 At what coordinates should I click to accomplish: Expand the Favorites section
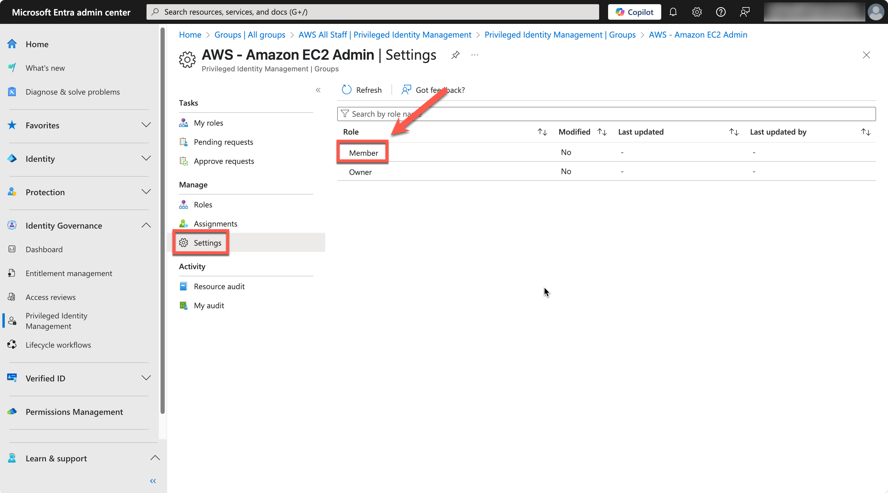[x=146, y=125]
